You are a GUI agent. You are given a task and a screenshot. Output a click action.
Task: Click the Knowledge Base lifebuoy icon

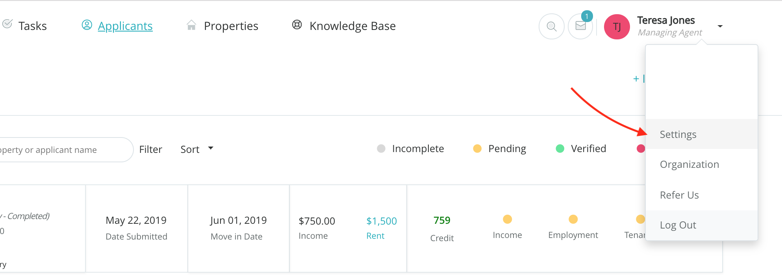point(297,25)
